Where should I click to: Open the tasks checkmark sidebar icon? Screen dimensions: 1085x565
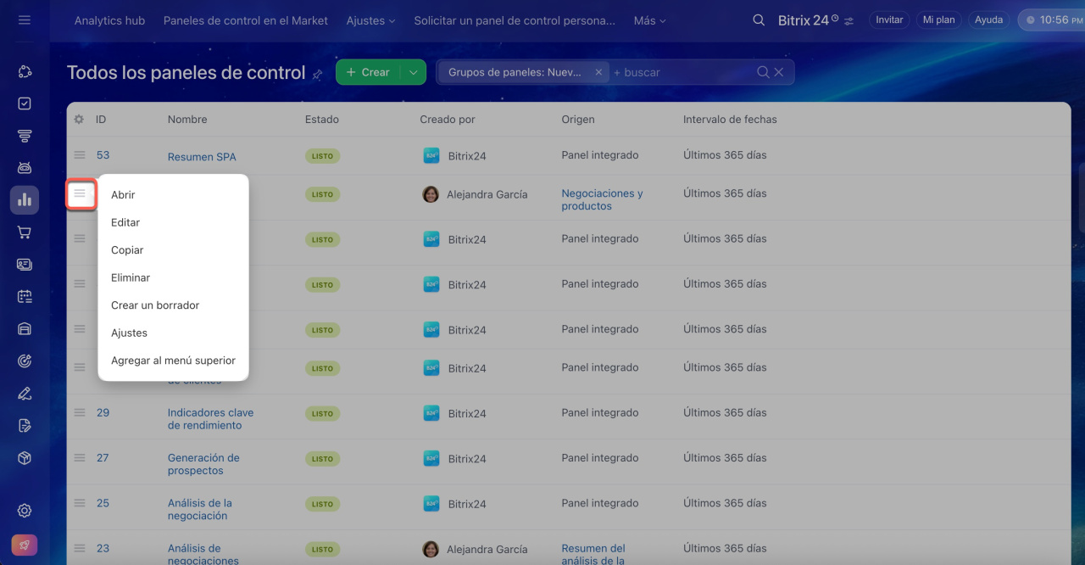click(25, 103)
